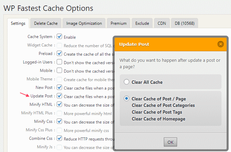
Task: Click 'More powerful minify html' description
Action: tap(88, 114)
